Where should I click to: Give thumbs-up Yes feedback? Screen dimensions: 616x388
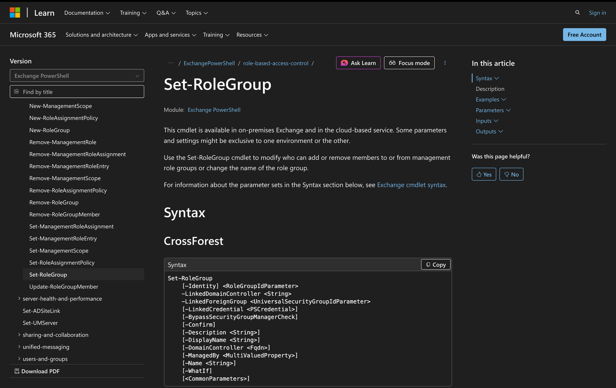[484, 174]
